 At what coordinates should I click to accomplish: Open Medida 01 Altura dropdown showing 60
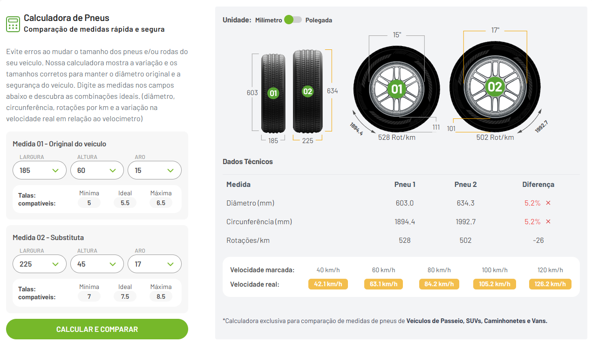[97, 170]
